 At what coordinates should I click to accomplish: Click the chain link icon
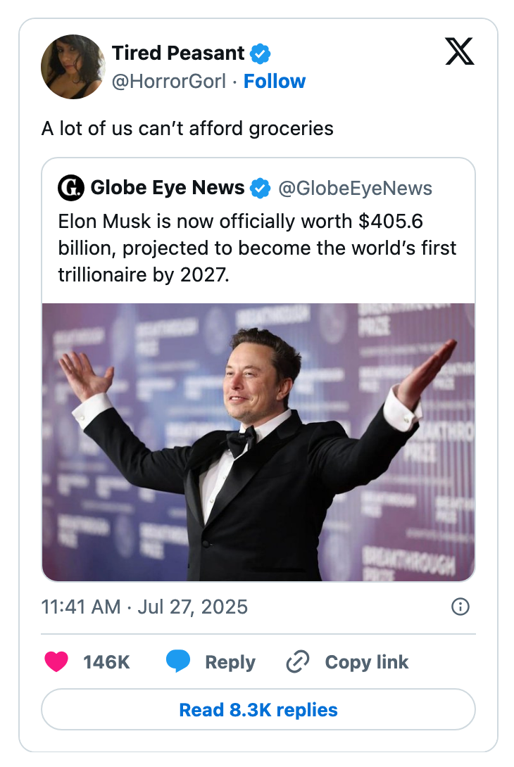[298, 662]
